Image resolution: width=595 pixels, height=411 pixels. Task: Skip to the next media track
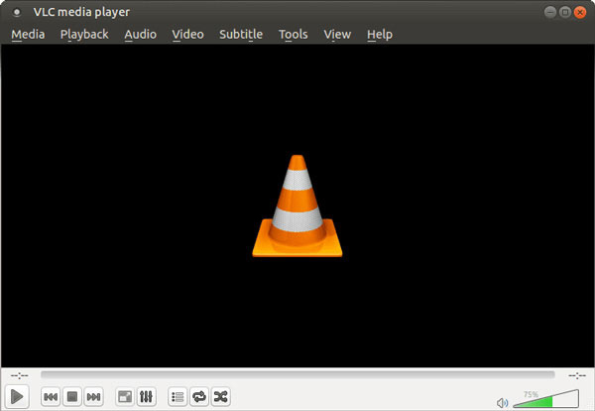pyautogui.click(x=94, y=397)
